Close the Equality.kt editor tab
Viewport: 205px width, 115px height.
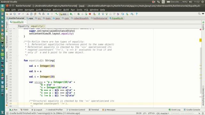pos(25,22)
